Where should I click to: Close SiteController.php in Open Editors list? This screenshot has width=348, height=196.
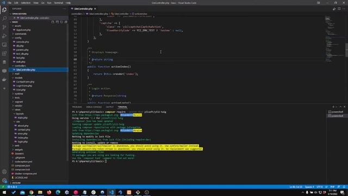(15, 18)
